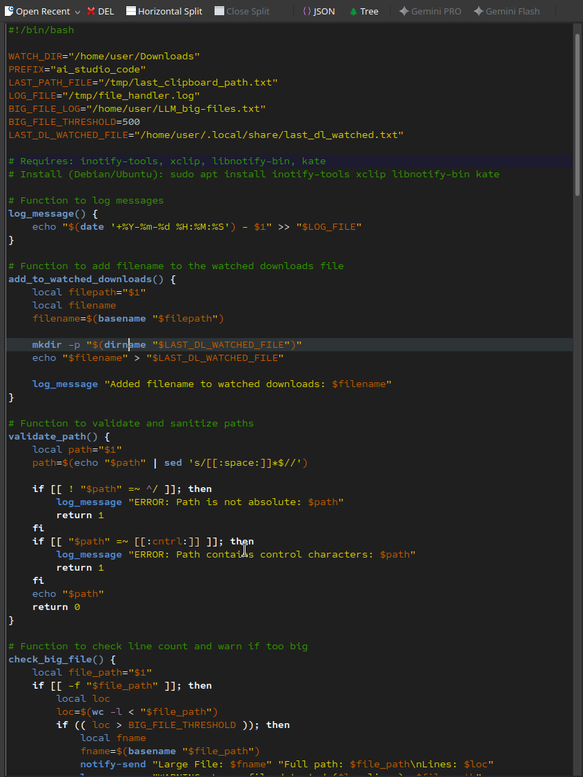Click the 'local path="$1"' line
This screenshot has width=583, height=777.
(x=77, y=450)
